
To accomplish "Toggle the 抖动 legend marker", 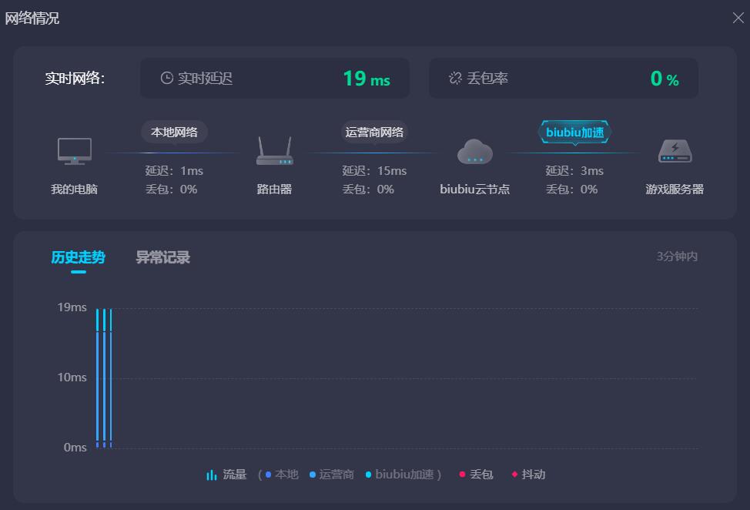I will (528, 475).
